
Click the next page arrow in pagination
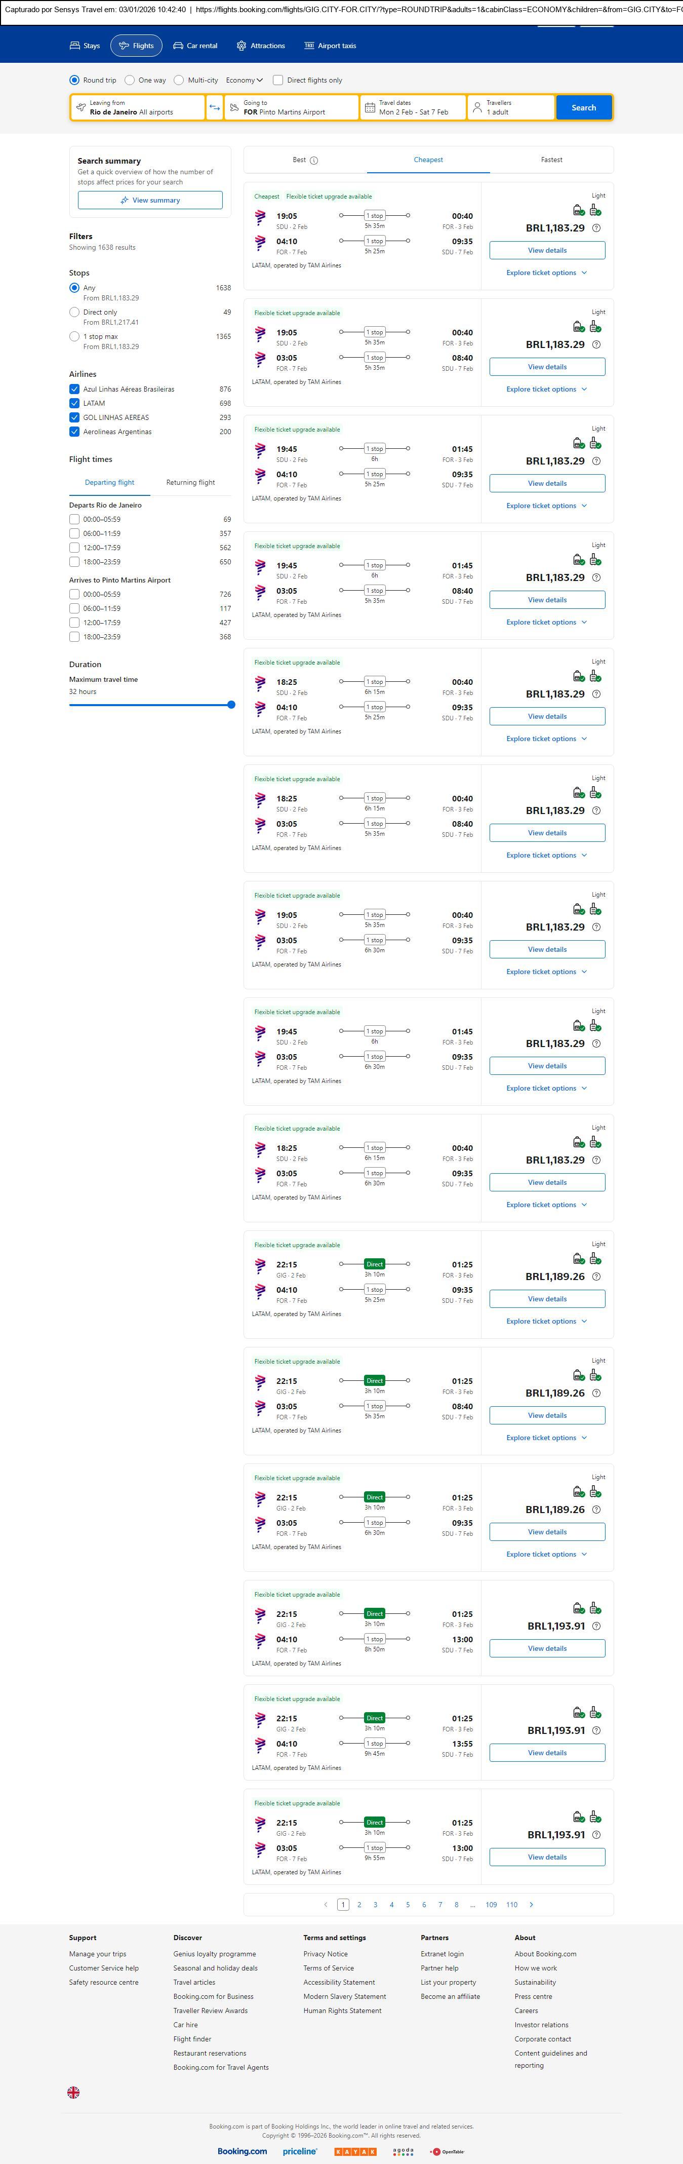(531, 1905)
